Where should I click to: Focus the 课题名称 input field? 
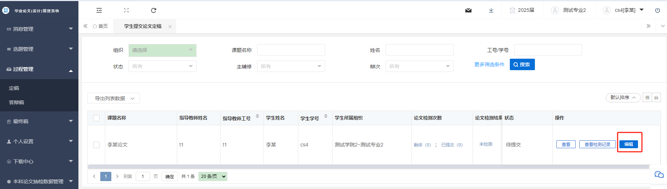(291, 50)
